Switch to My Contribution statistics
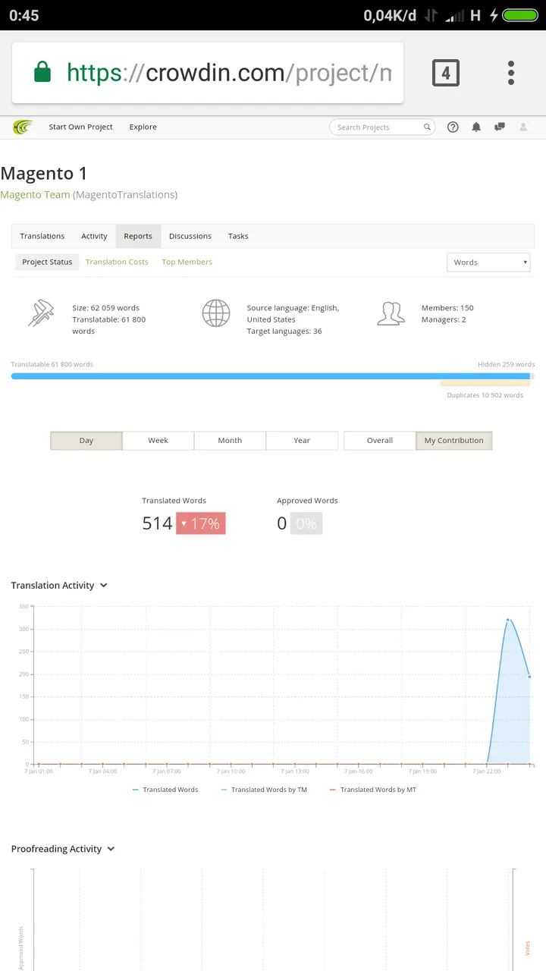 [454, 441]
